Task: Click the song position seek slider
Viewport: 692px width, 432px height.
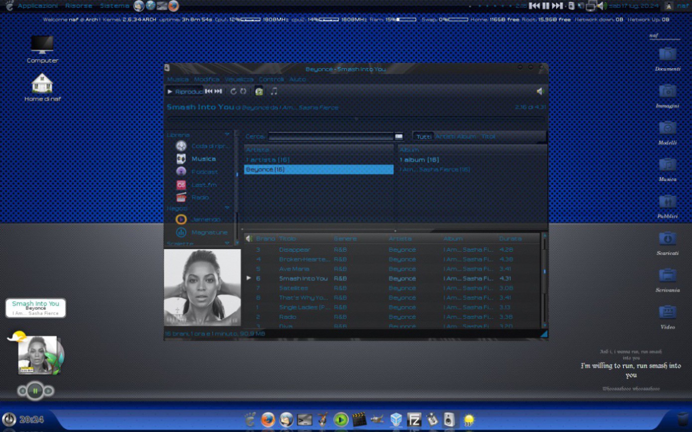Action: tap(355, 119)
